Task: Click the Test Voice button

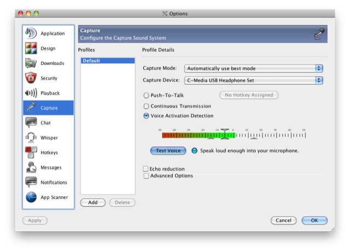Action: tap(168, 150)
